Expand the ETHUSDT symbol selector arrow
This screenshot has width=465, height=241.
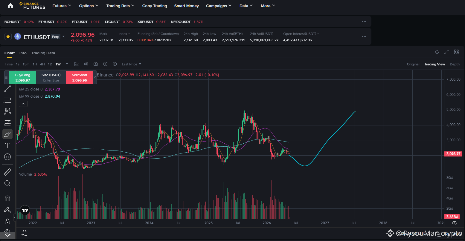[63, 37]
